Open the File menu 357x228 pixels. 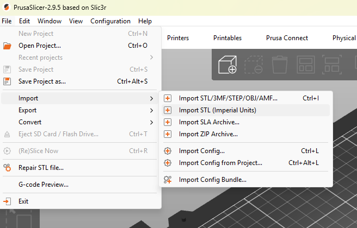[7, 21]
